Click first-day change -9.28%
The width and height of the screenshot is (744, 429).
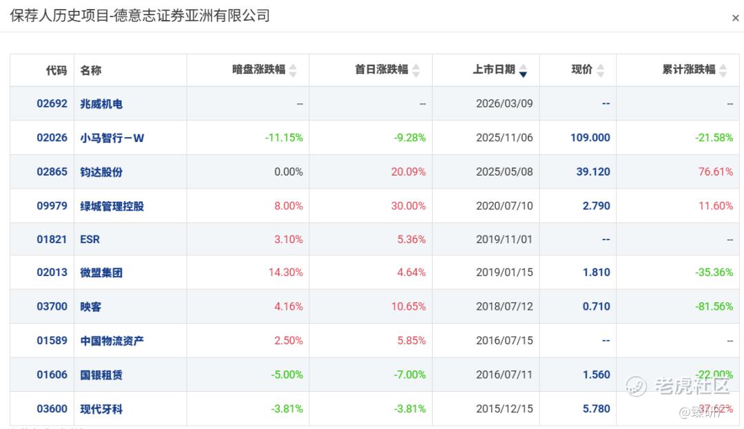pos(410,138)
